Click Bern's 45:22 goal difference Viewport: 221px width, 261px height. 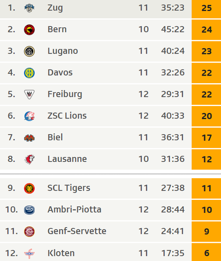(172, 30)
